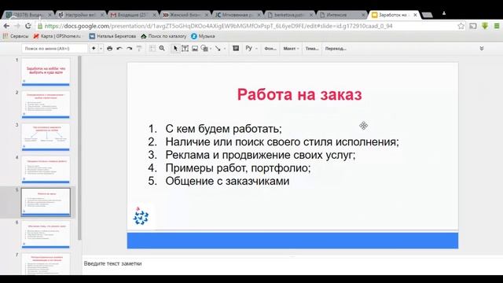Select the line tool
Viewport: 503px width, 283px height.
218,49
